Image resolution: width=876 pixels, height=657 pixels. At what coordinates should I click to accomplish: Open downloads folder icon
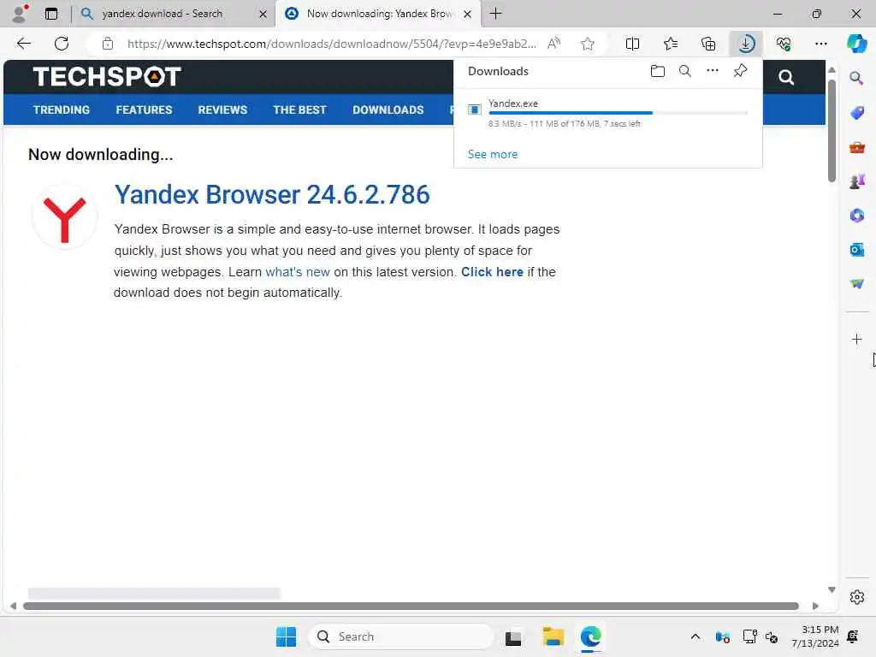658,71
